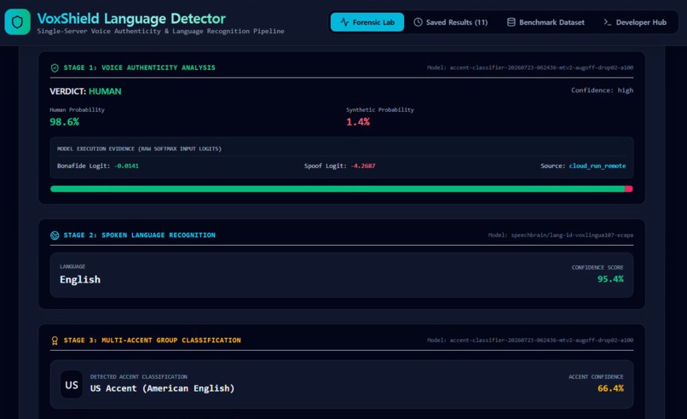Click the Spoof Logit -4.2687 value
Image resolution: width=687 pixels, height=419 pixels.
pyautogui.click(x=363, y=166)
